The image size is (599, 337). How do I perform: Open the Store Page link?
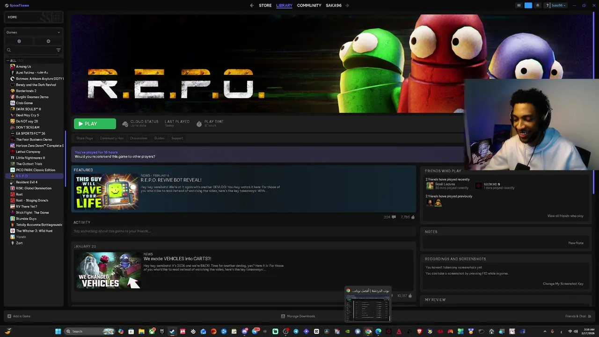click(85, 138)
